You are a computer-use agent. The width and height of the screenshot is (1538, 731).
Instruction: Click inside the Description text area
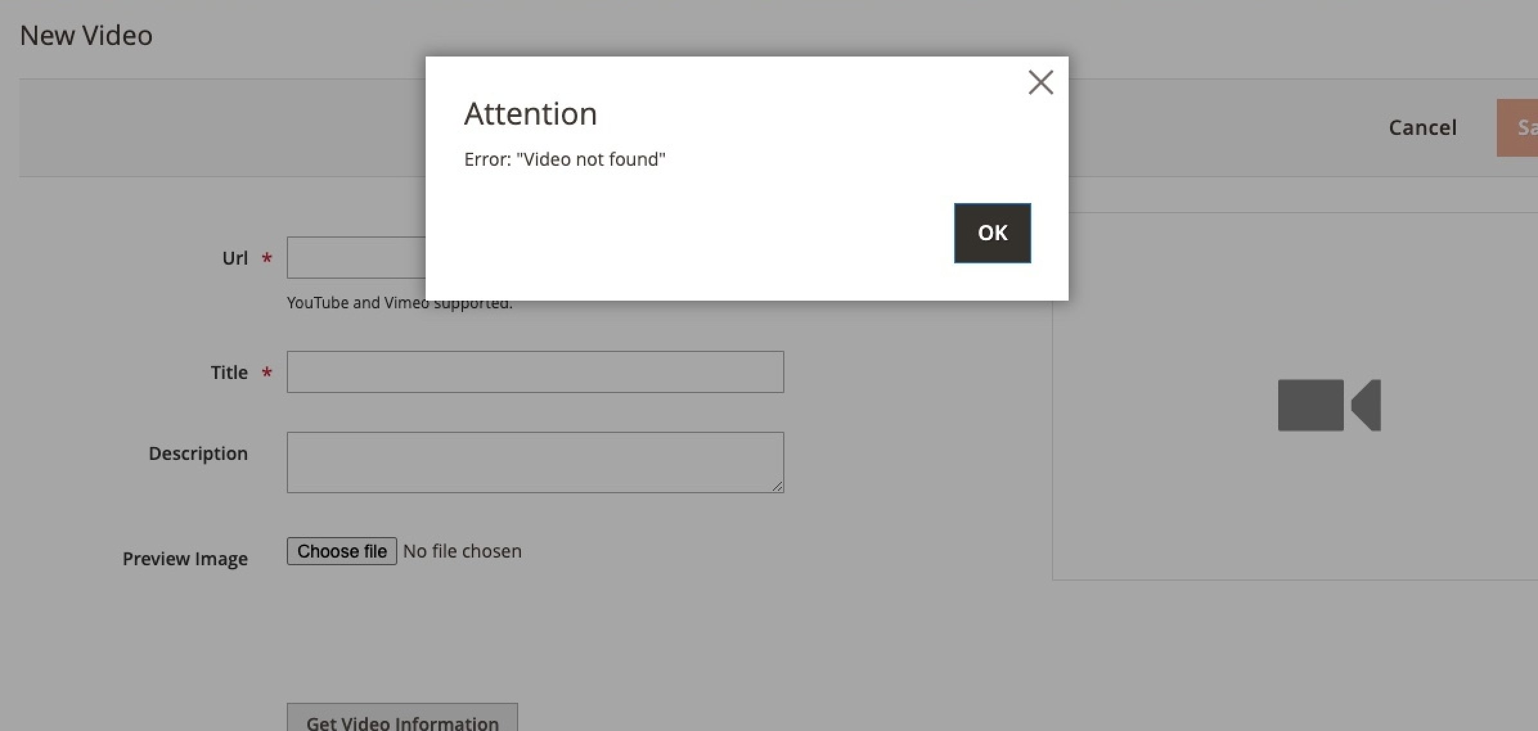535,462
